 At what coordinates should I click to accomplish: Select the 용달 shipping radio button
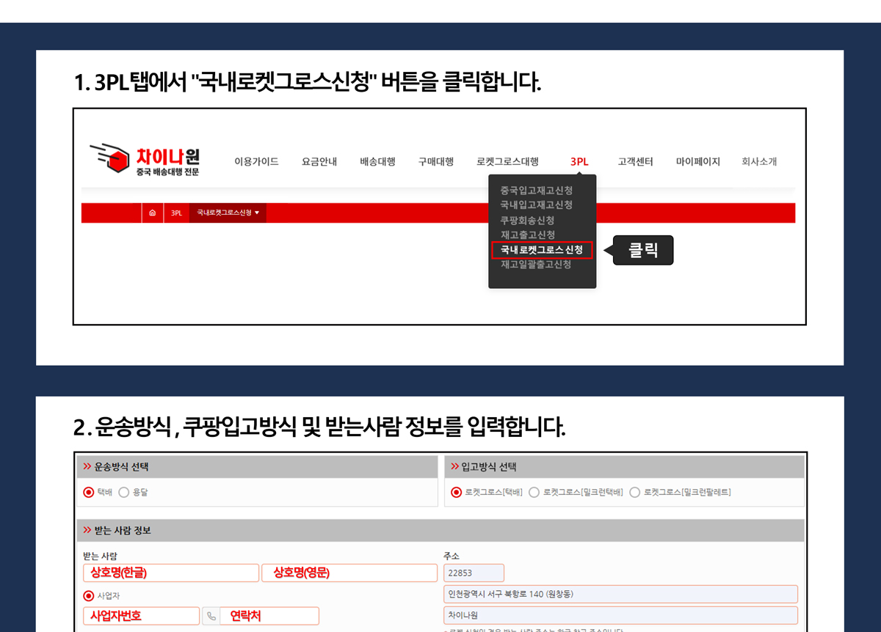[123, 492]
